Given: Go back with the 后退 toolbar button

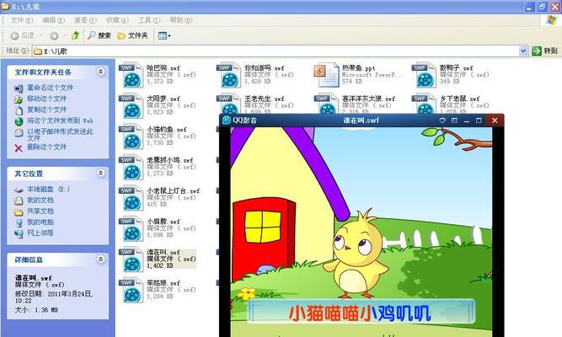Looking at the screenshot, I should point(22,35).
